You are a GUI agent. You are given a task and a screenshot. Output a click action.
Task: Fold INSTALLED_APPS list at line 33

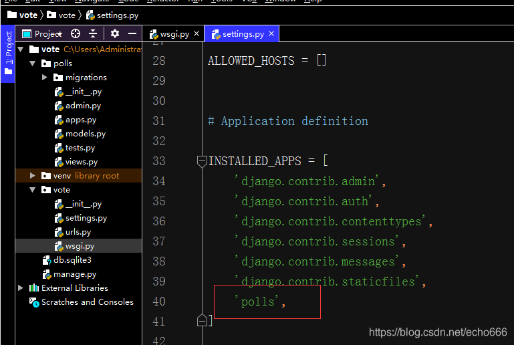[x=202, y=161]
